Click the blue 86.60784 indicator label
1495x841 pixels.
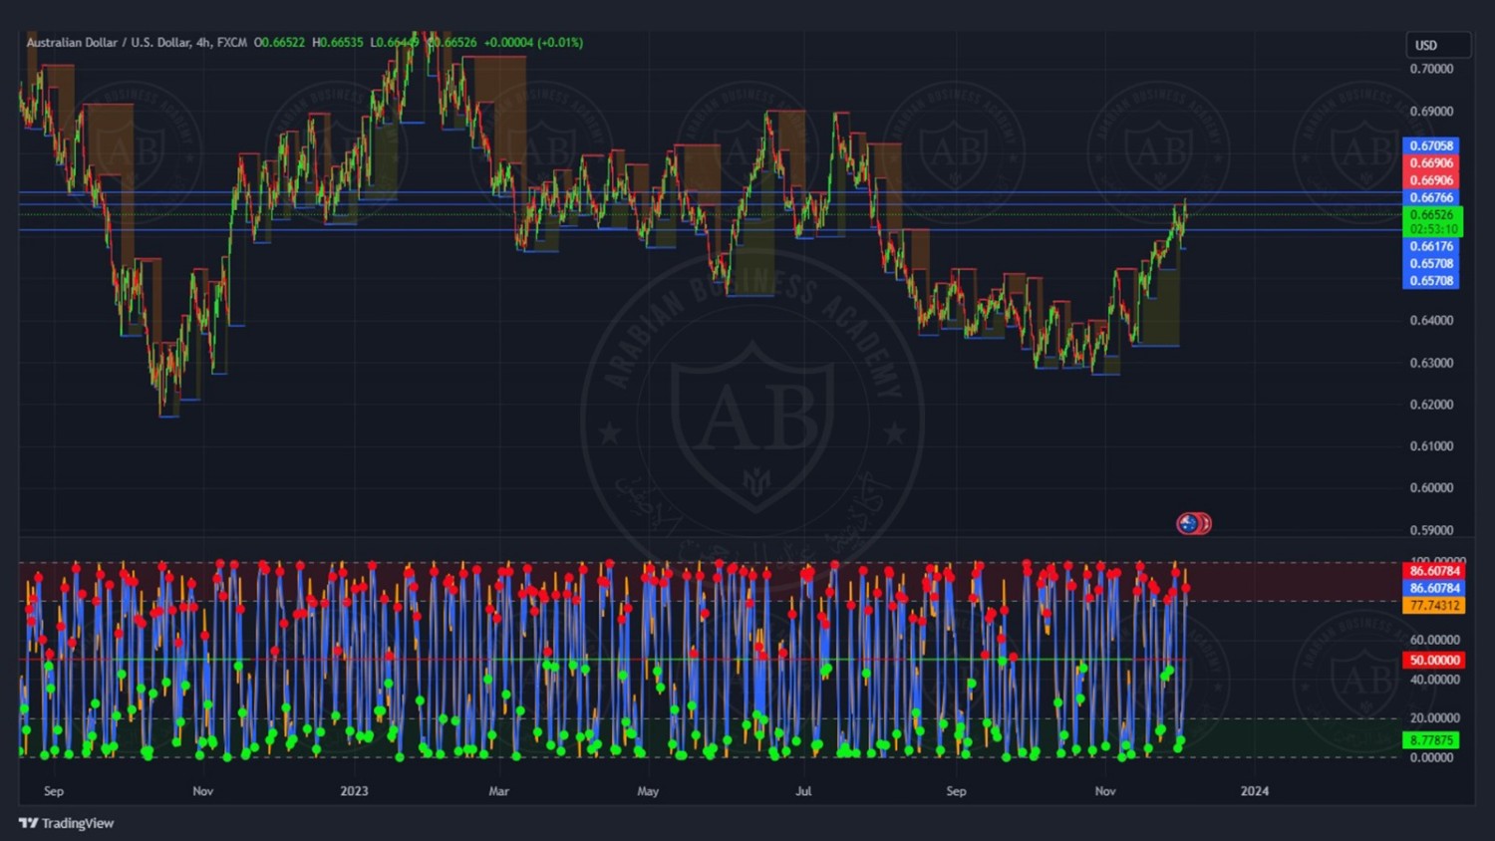(x=1433, y=588)
